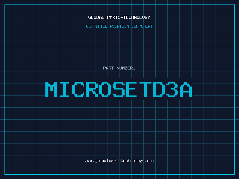Click the large letter T in MICROSETD3A

click(x=145, y=89)
